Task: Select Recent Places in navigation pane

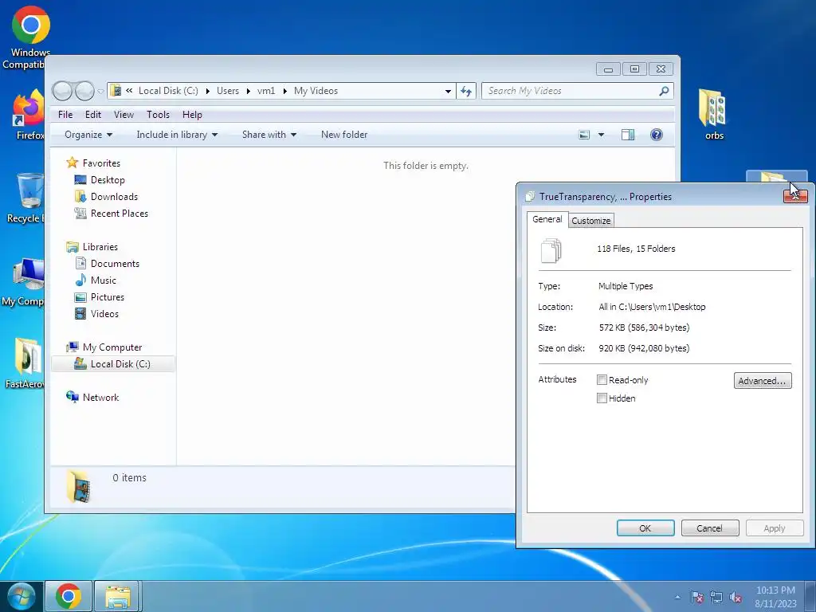Action: point(120,214)
